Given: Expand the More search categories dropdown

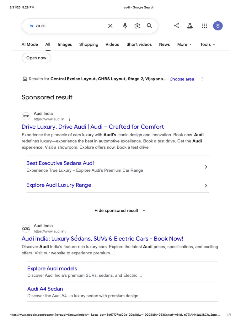Looking at the screenshot, I should click(185, 45).
